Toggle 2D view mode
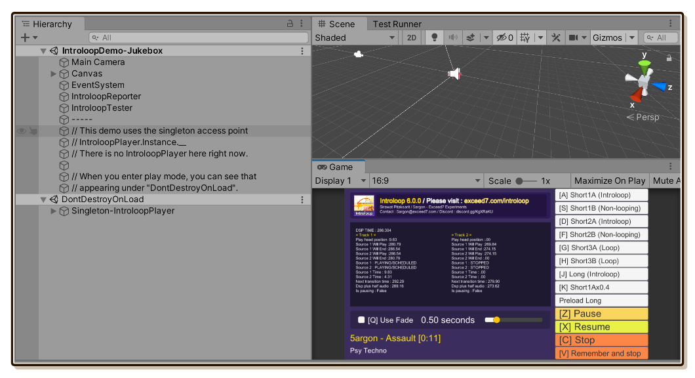Screen dimensions: 695x378 pos(412,37)
